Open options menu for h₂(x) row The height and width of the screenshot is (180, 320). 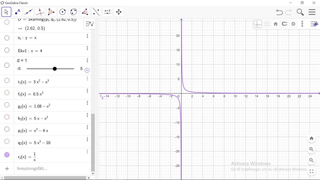click(87, 115)
